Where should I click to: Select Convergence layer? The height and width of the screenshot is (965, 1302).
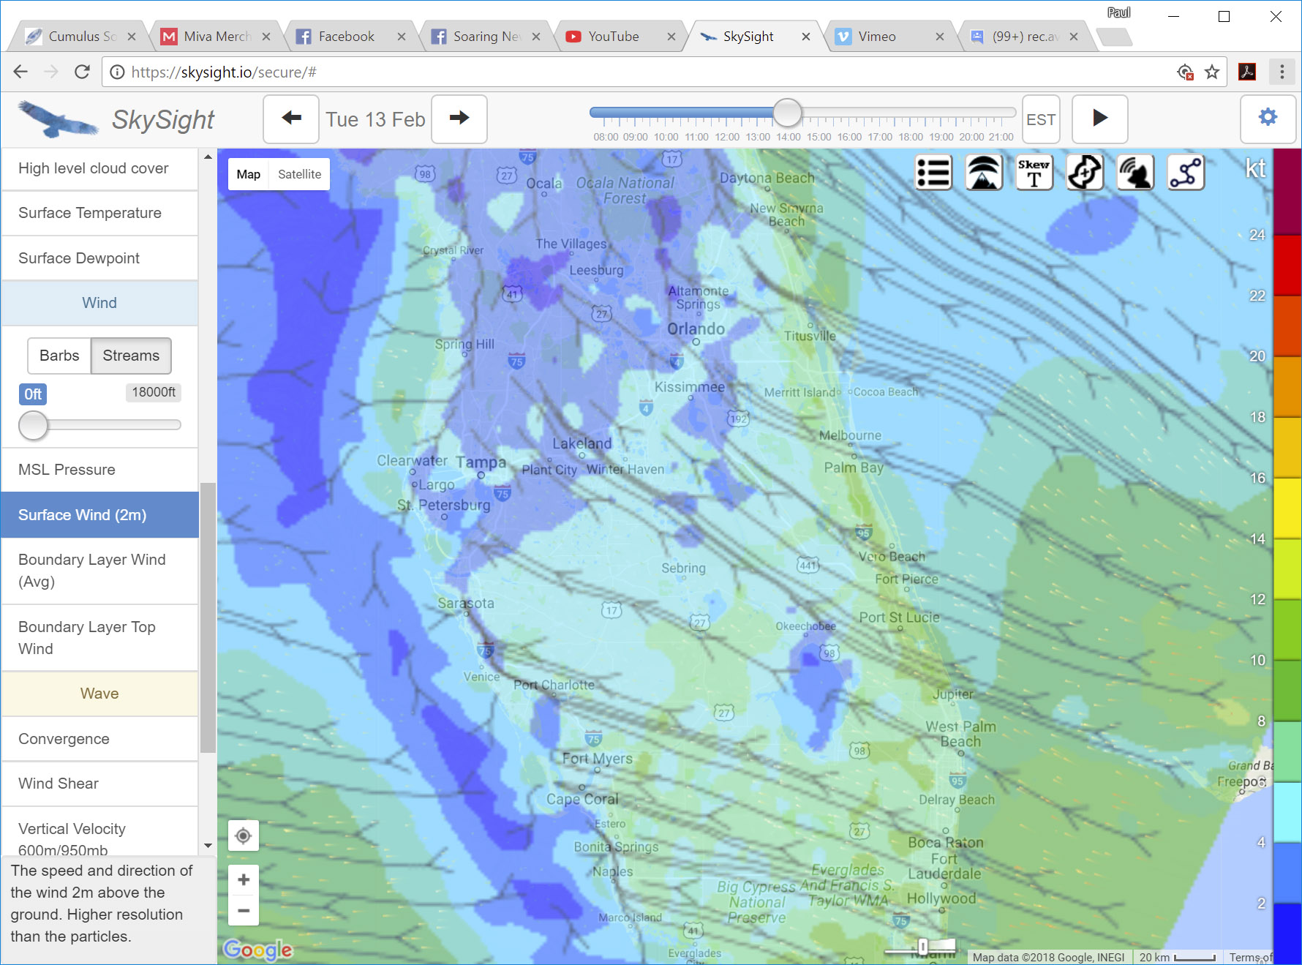point(99,739)
